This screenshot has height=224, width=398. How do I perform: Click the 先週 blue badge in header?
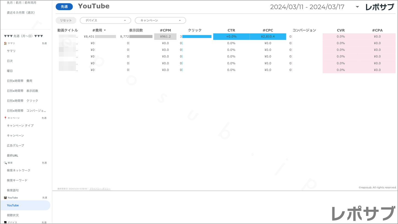(64, 7)
